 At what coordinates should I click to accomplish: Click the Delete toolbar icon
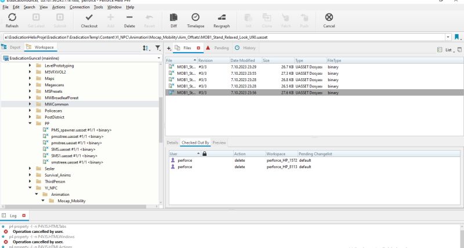coord(129,17)
